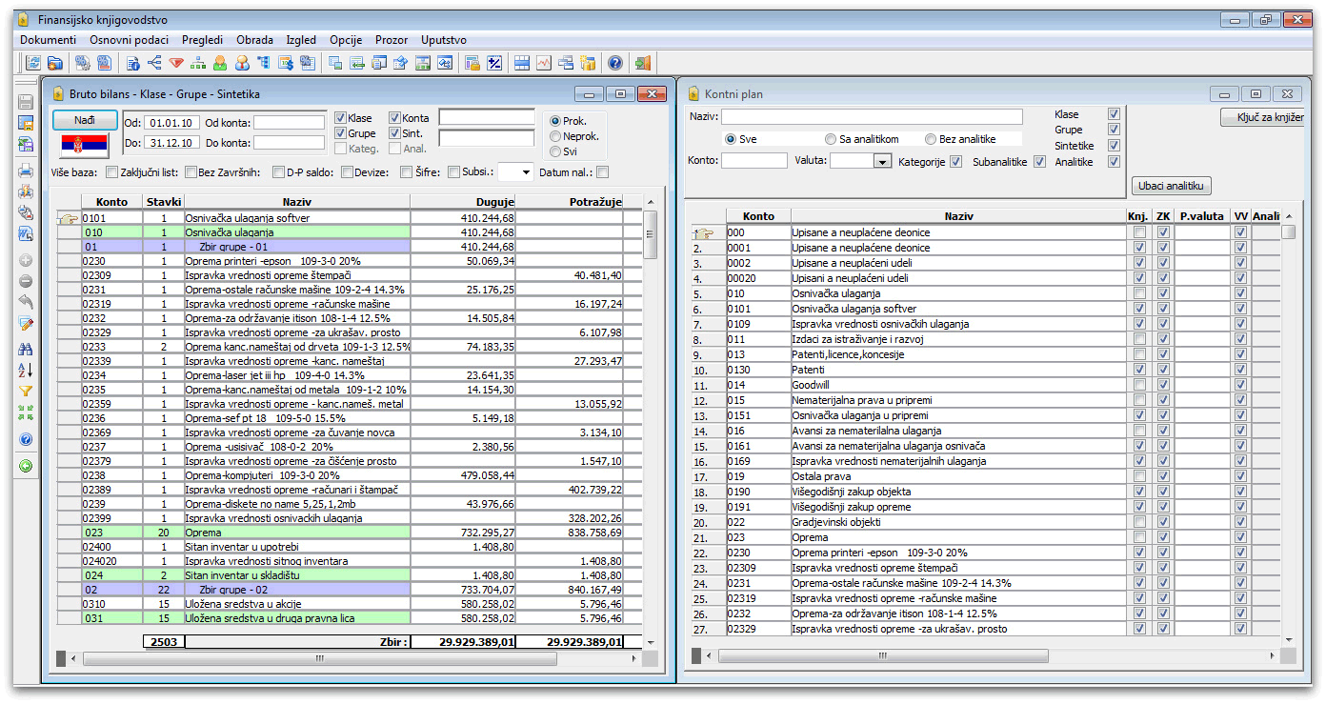Click the Ubaci analitiku button
Image resolution: width=1326 pixels, height=704 pixels.
pos(1173,186)
